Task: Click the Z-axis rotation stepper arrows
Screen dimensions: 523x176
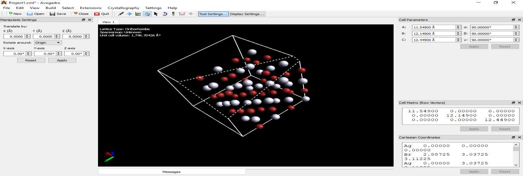Action: click(87, 54)
